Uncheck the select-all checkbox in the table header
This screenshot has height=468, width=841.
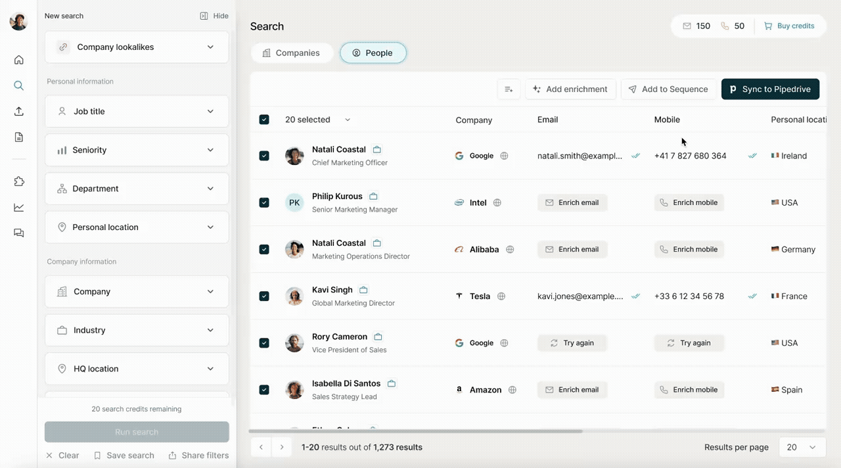pyautogui.click(x=264, y=120)
